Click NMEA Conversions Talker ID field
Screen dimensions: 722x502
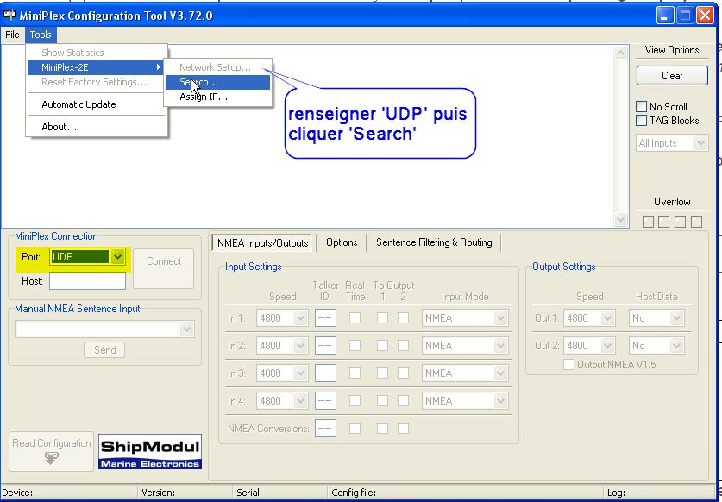pyautogui.click(x=325, y=429)
